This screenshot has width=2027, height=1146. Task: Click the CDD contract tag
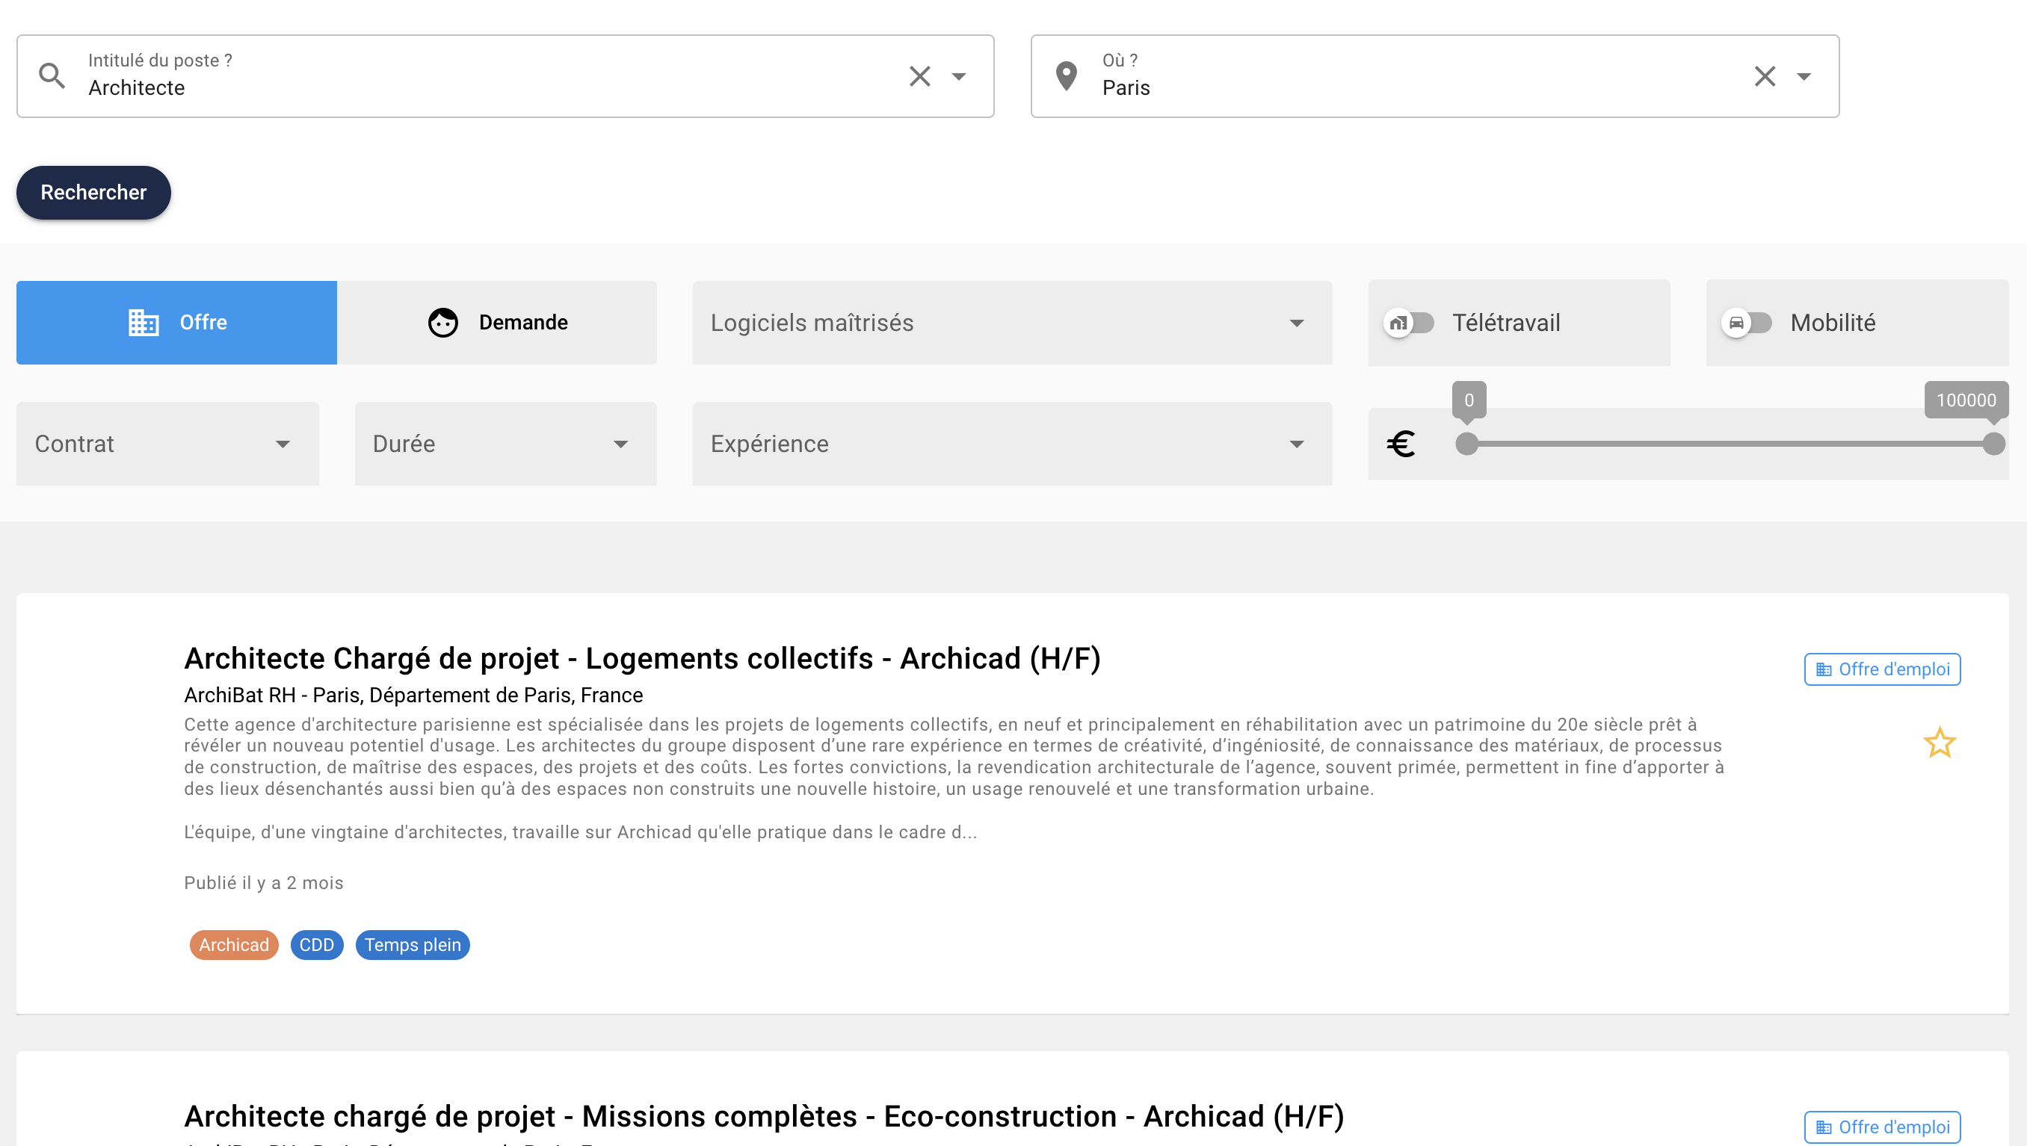pos(317,944)
